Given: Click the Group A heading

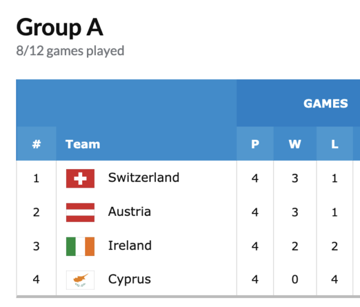Looking at the screenshot, I should 59,27.
